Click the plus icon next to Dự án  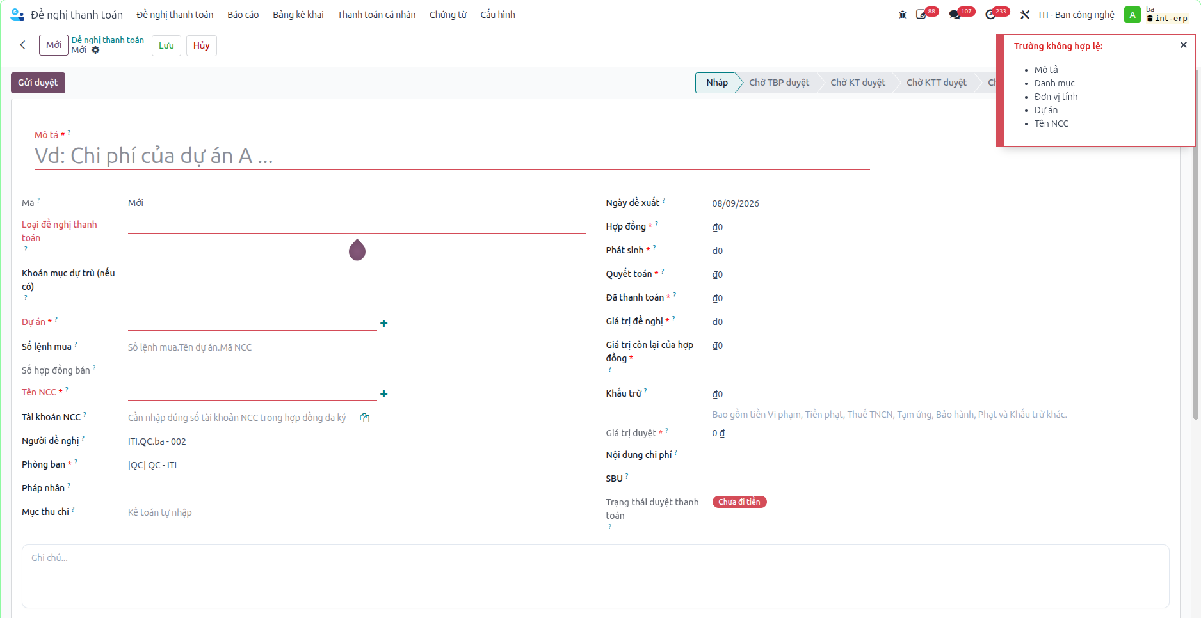point(383,324)
